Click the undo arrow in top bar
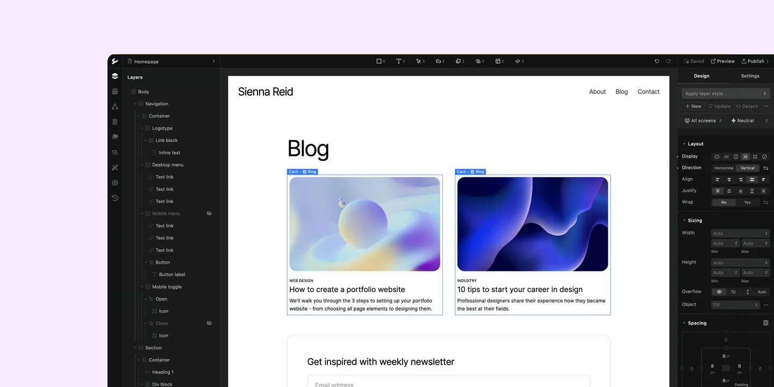Viewport: 774px width, 387px height. [x=657, y=61]
